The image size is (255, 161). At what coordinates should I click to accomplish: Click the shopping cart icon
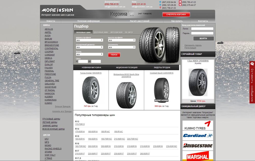[131, 14]
